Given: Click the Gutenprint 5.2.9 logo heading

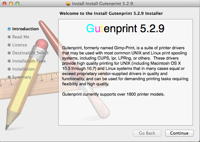Looking at the screenshot, I should [125, 29].
